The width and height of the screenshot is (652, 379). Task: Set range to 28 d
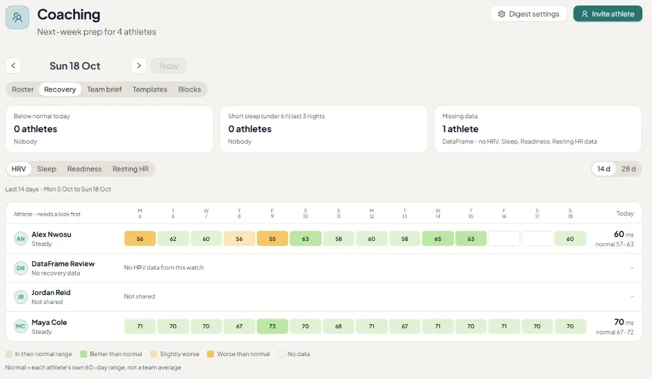tap(628, 169)
